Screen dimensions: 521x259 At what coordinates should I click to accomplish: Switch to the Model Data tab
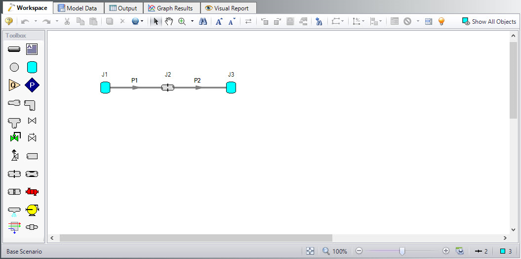(78, 8)
